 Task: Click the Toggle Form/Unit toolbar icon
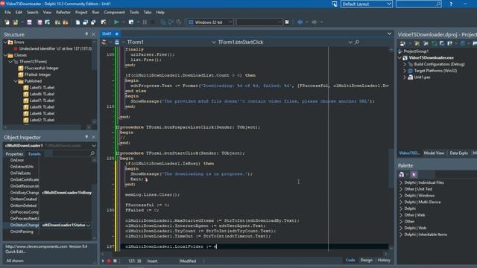click(93, 22)
